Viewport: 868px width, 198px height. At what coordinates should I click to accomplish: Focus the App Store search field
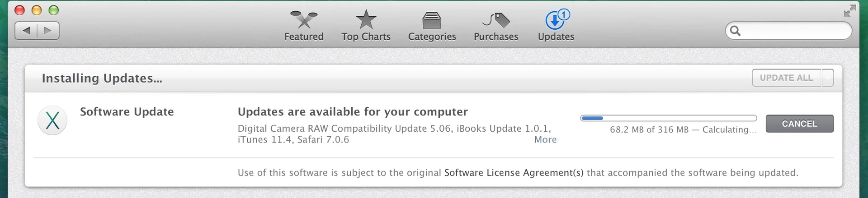click(x=795, y=31)
